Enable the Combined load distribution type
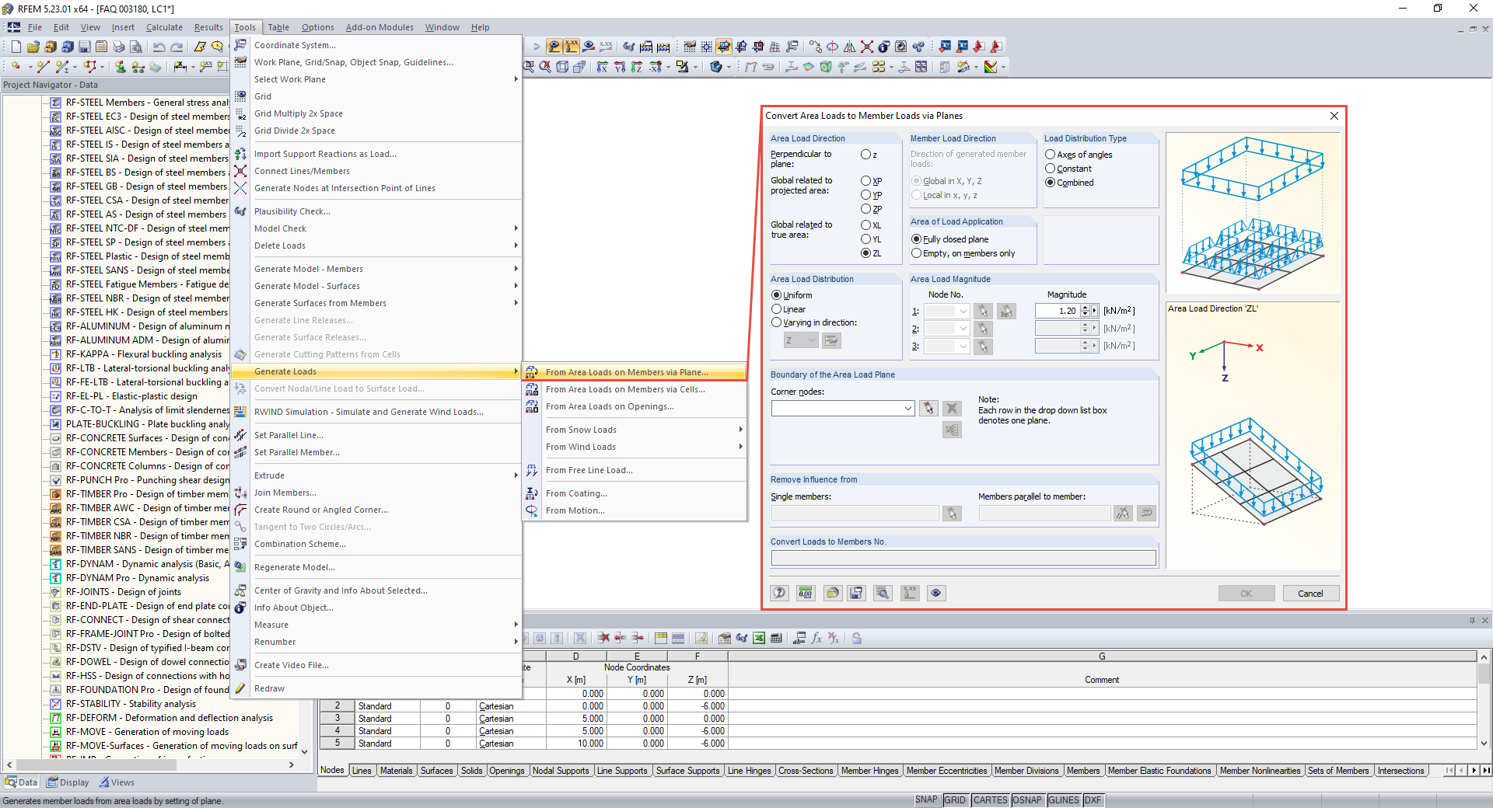The height and width of the screenshot is (808, 1493). pyautogui.click(x=1050, y=183)
